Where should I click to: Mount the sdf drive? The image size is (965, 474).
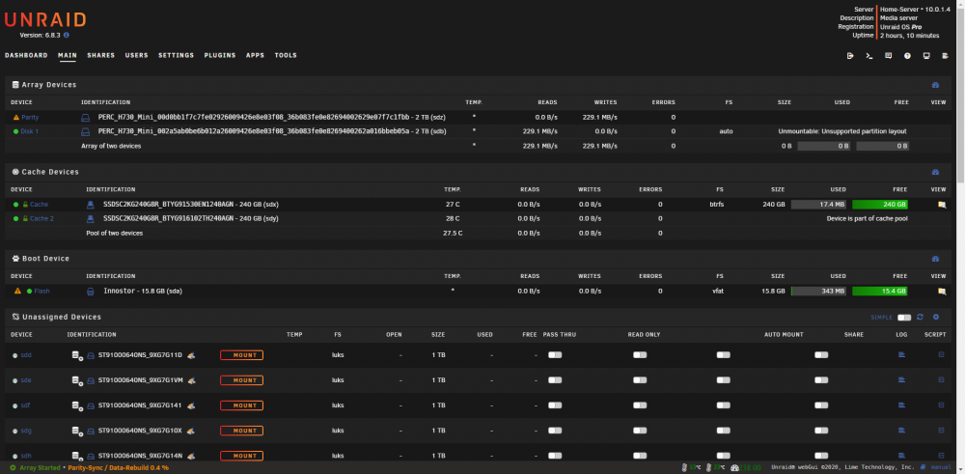coord(242,405)
